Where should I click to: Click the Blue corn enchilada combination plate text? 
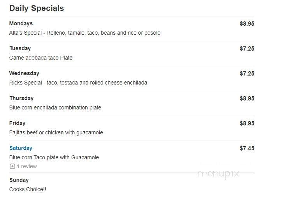pos(55,108)
